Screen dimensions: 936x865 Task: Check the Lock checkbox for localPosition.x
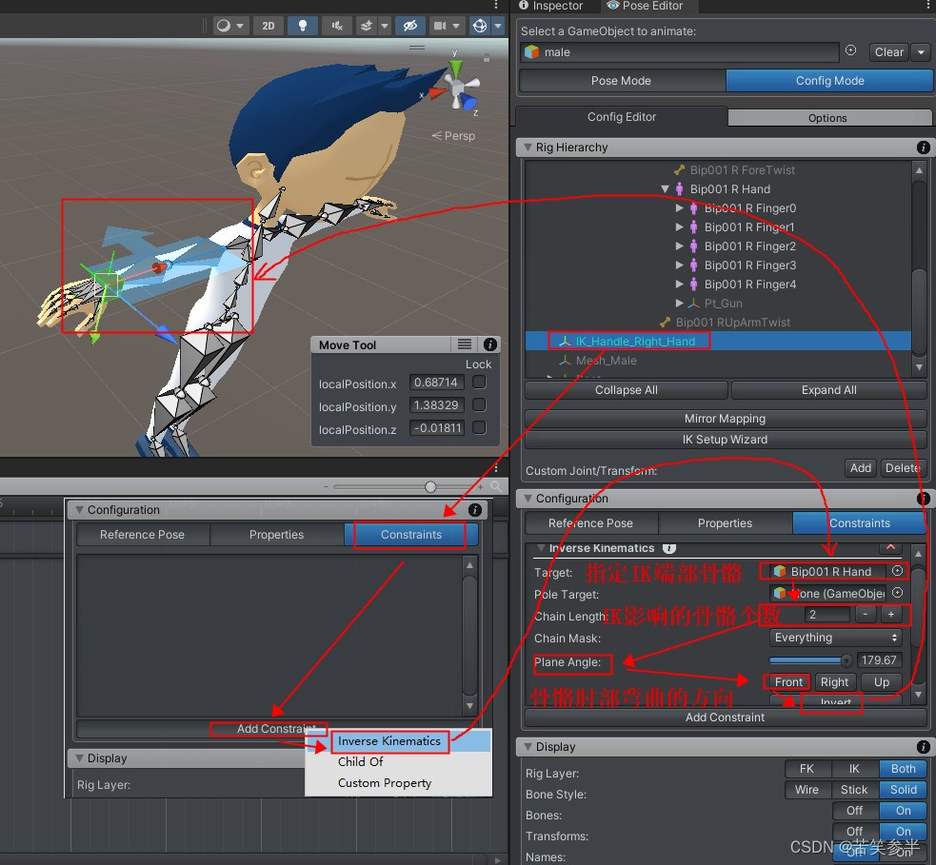479,382
